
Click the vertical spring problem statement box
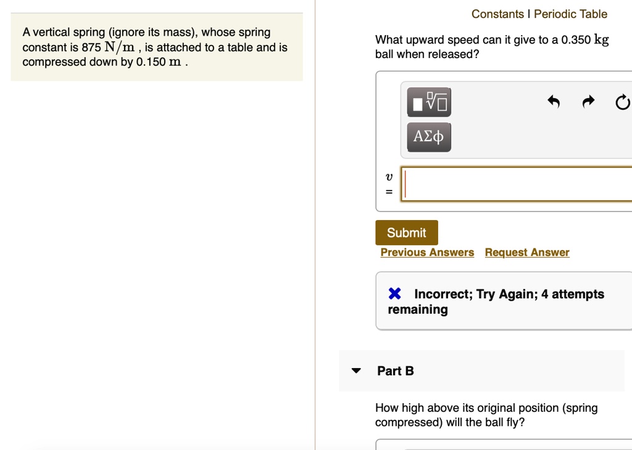157,47
